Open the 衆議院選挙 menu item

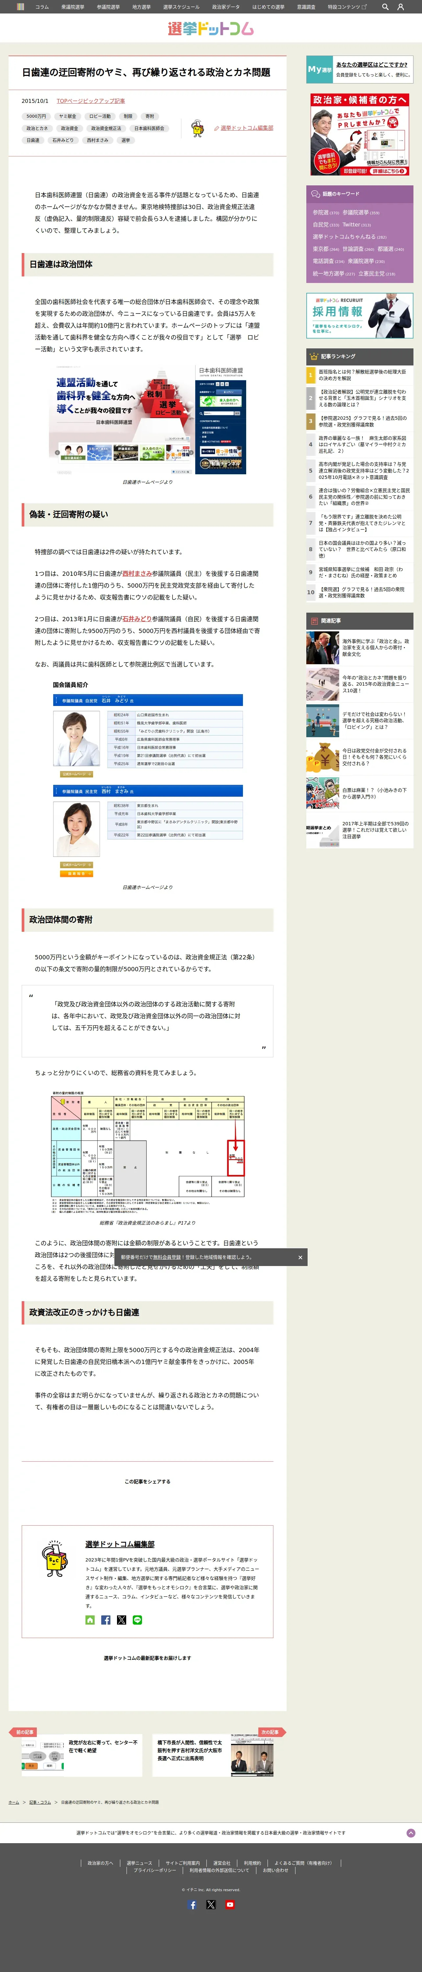(x=73, y=7)
